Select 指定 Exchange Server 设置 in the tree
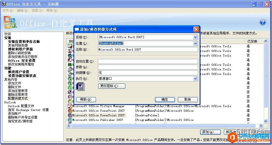The width and height of the screenshot is (272, 145). tap(29, 110)
